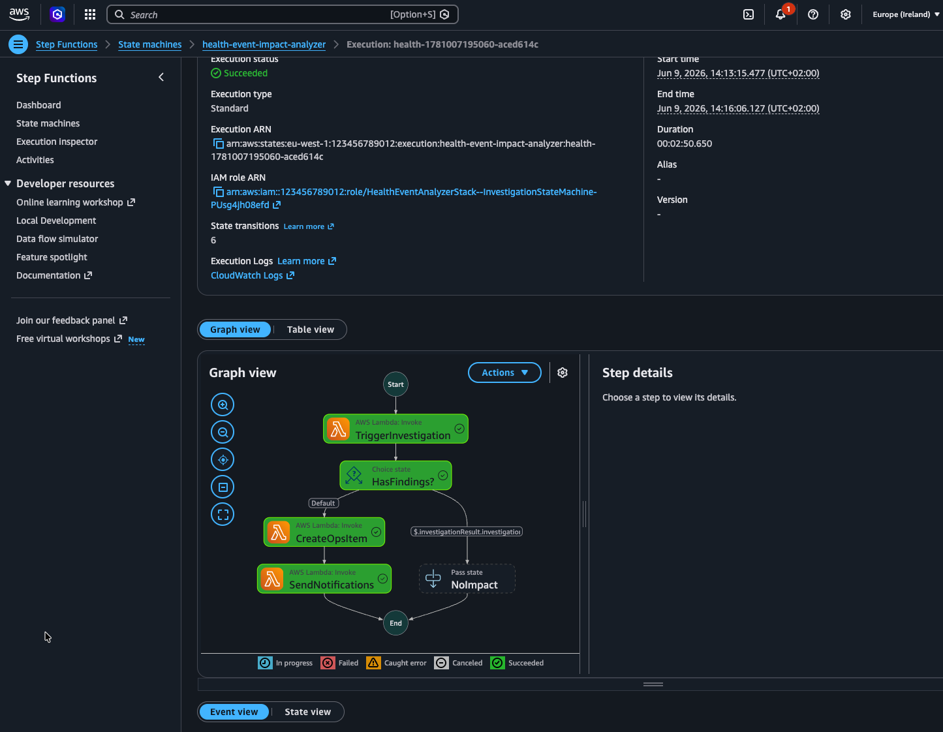The image size is (943, 732).
Task: Click the Caught error legend icon
Action: click(x=373, y=663)
